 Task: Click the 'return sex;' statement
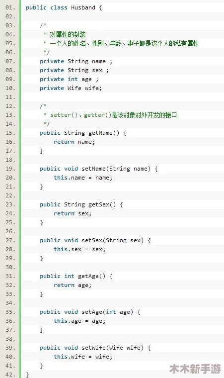pyautogui.click(x=73, y=213)
